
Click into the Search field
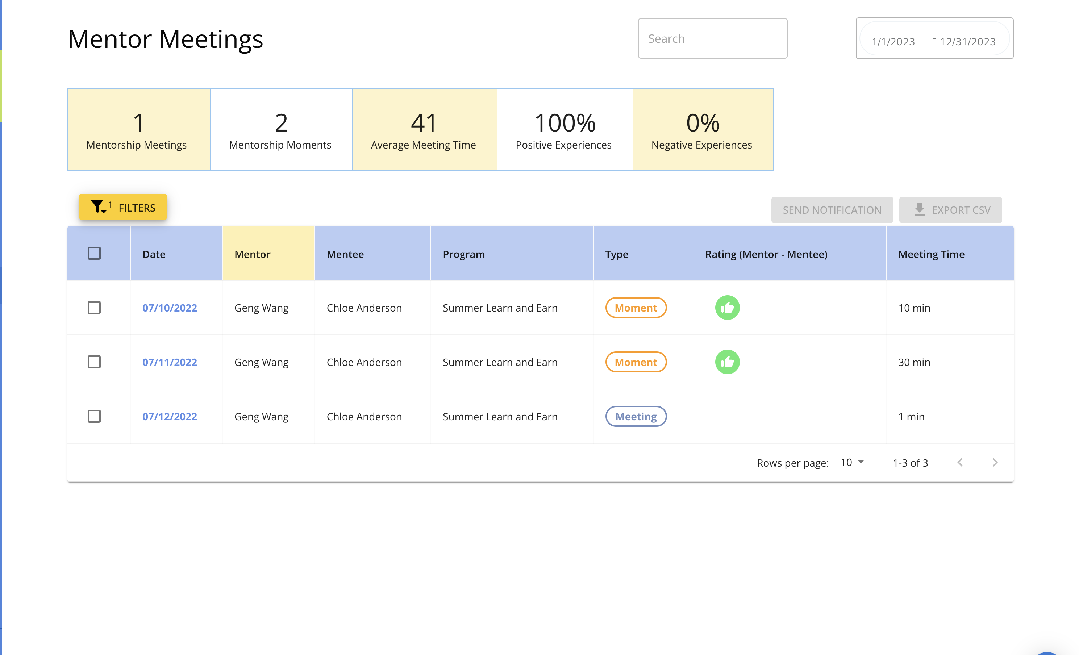tap(712, 39)
